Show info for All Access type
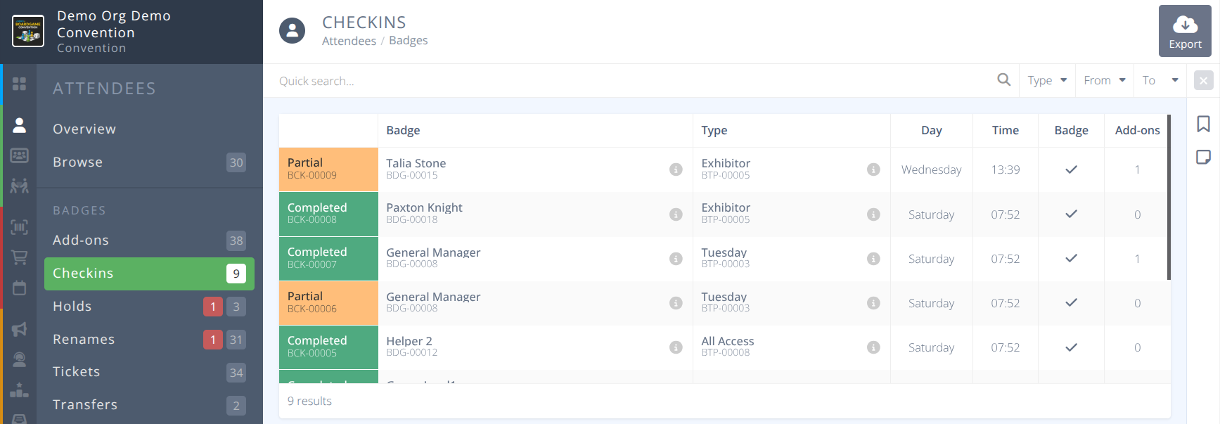This screenshot has width=1220, height=424. click(873, 347)
